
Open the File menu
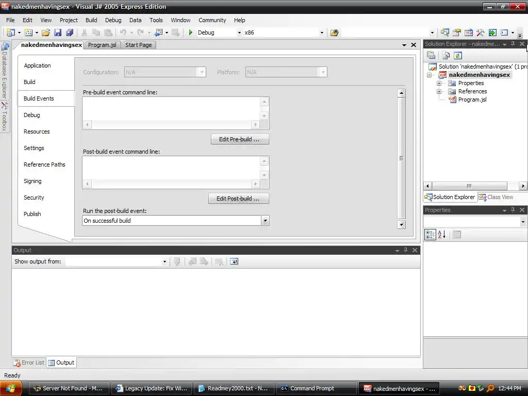10,20
